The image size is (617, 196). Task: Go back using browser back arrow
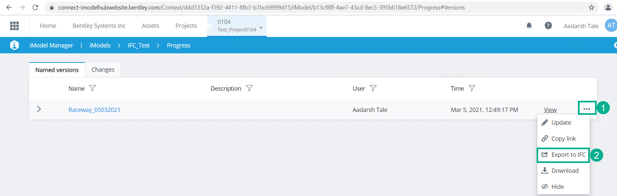coord(9,7)
